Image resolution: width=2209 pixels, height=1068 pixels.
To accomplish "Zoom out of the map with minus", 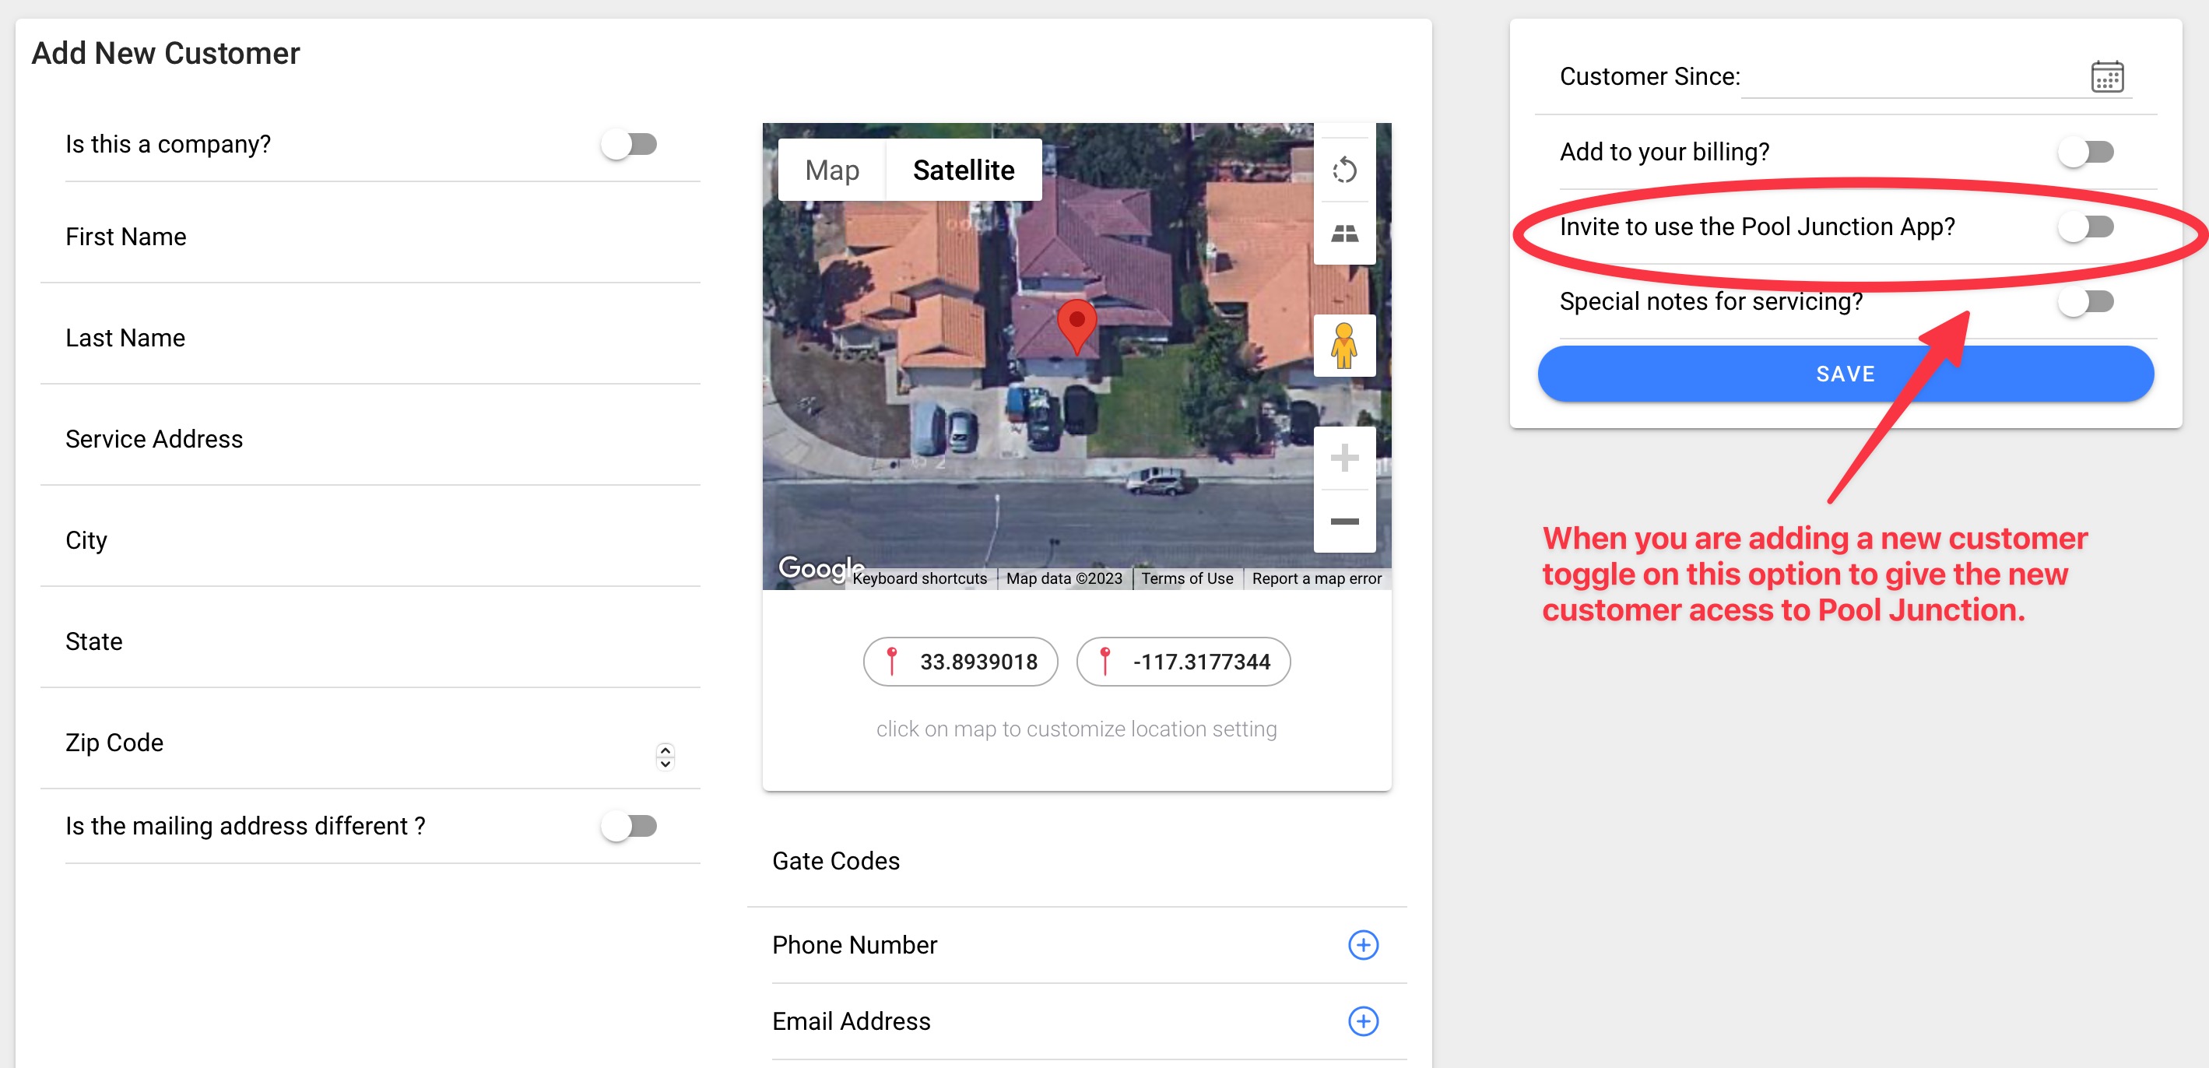I will coord(1343,521).
